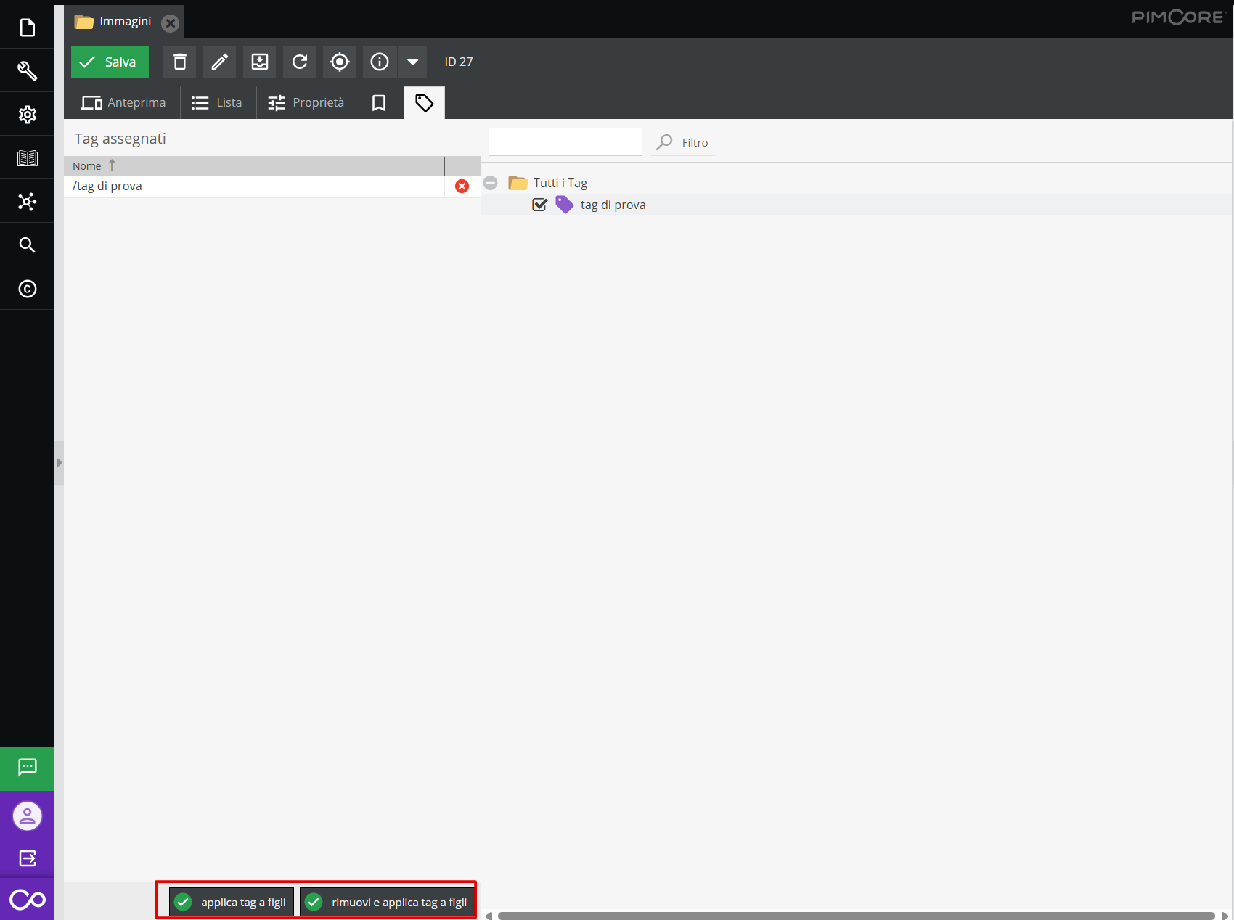Sort assigned tags by Nome column header
The height and width of the screenshot is (920, 1234).
pyautogui.click(x=87, y=166)
